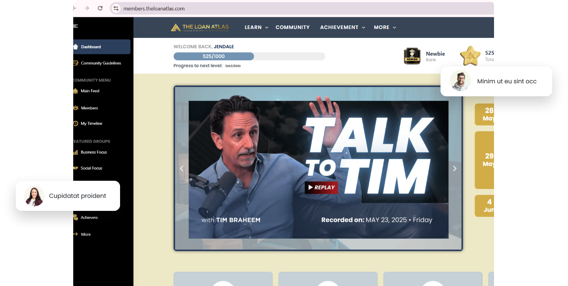Screen dimensions: 568x286
Task: Open Dashboard home icon
Action: point(75,47)
